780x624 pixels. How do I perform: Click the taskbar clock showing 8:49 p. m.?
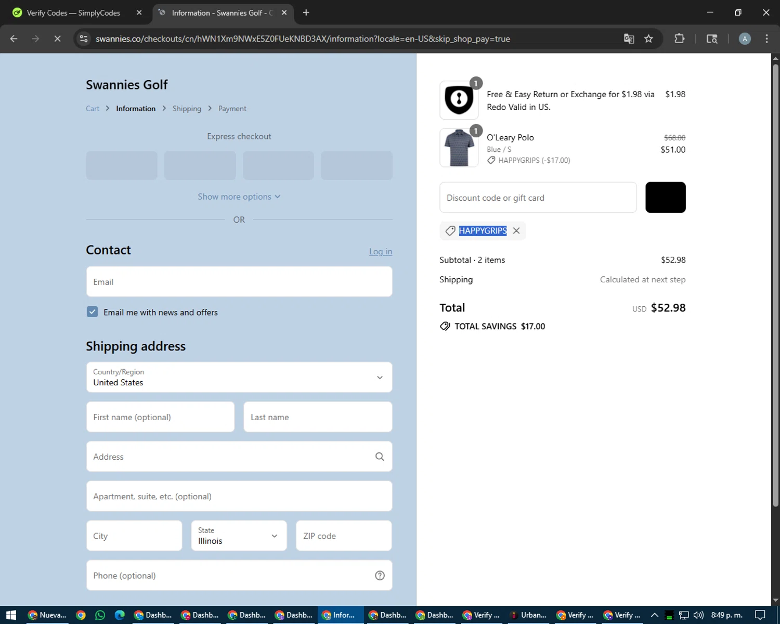726,615
